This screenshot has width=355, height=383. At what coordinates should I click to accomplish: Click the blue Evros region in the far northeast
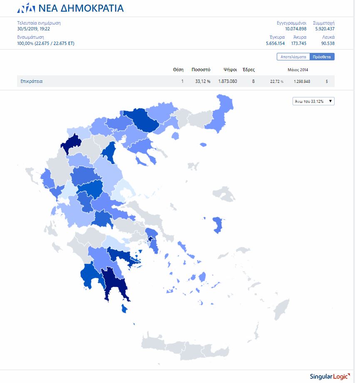(220, 112)
